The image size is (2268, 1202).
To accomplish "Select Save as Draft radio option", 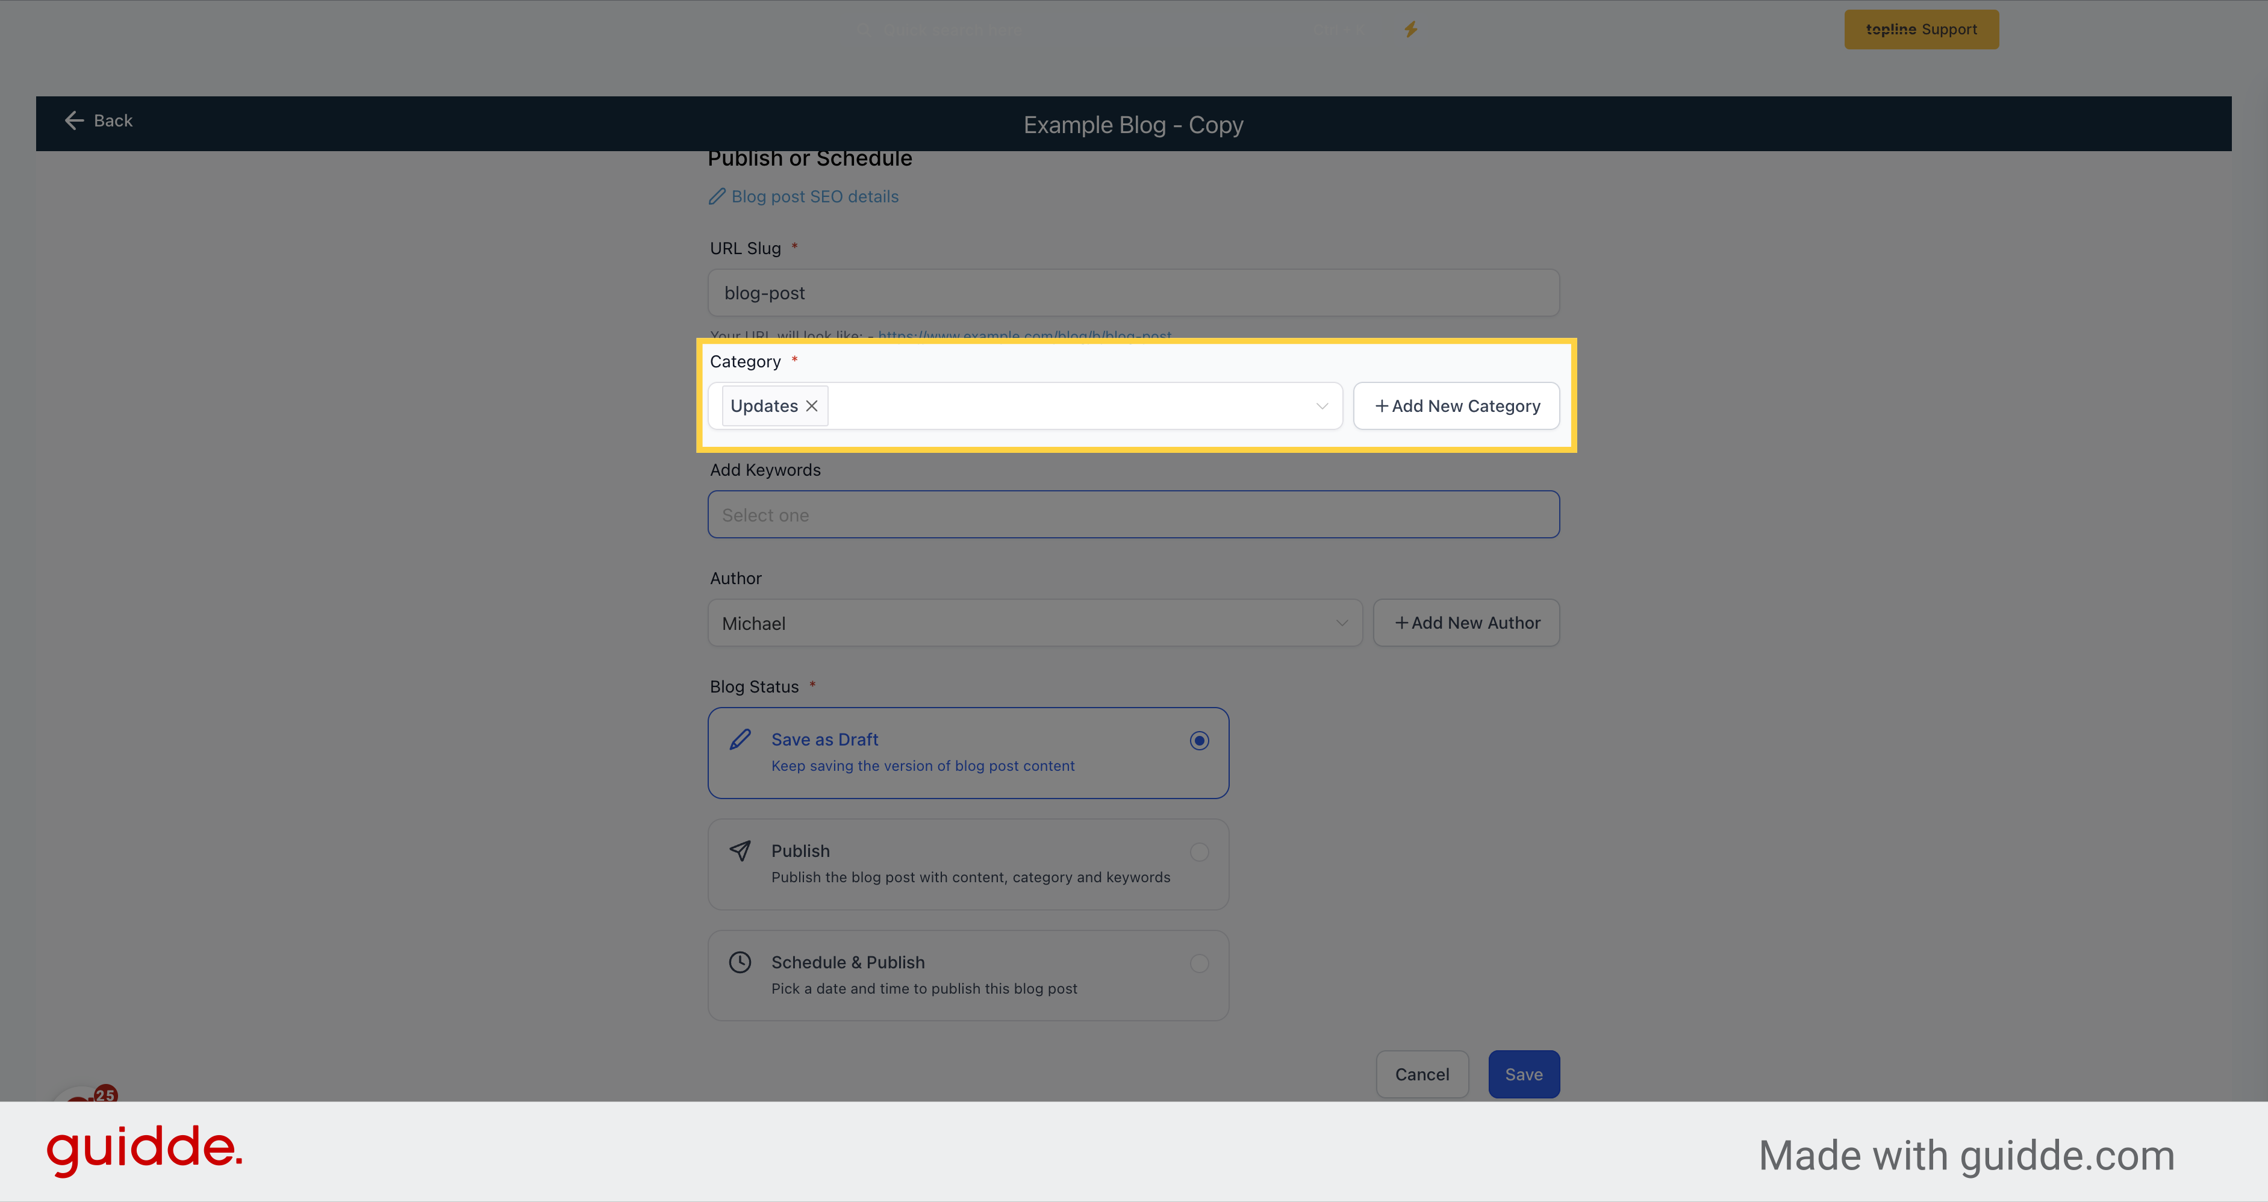I will 1198,741.
